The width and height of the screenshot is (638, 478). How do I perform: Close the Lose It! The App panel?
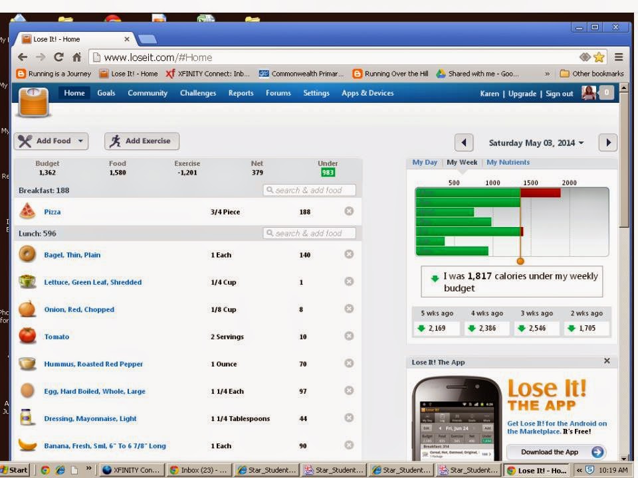607,361
